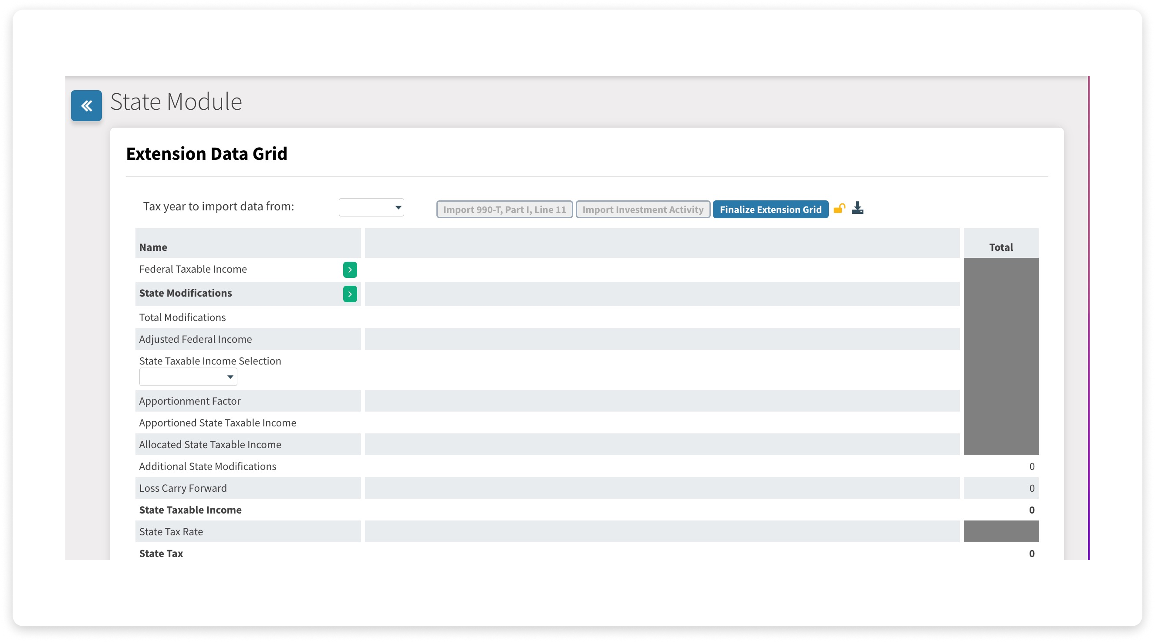Click the Extension Data Grid heading
The image size is (1155, 642).
(206, 154)
